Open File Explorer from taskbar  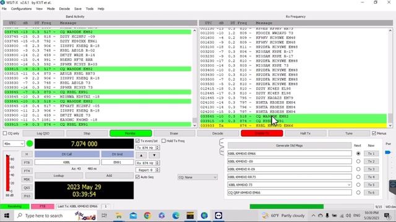click(119, 216)
